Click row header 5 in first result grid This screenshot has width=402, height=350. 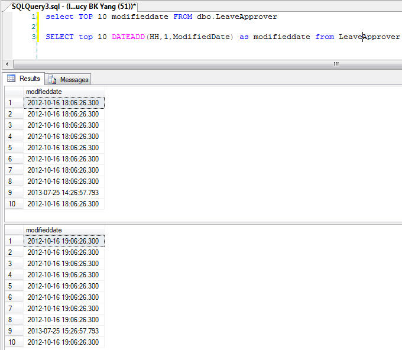pyautogui.click(x=14, y=148)
